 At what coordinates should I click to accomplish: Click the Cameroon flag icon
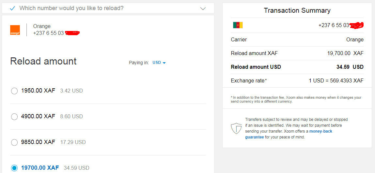(238, 25)
